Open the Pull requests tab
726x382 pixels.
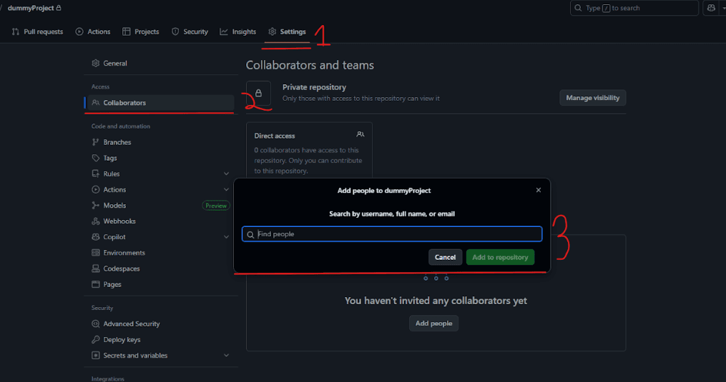click(x=37, y=31)
